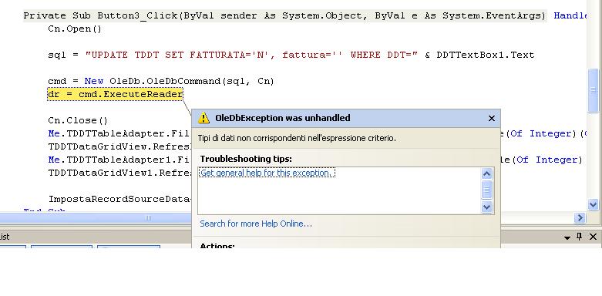Click the Private Sub Button3_Click declaration line
This screenshot has width=602, height=296.
coord(284,15)
